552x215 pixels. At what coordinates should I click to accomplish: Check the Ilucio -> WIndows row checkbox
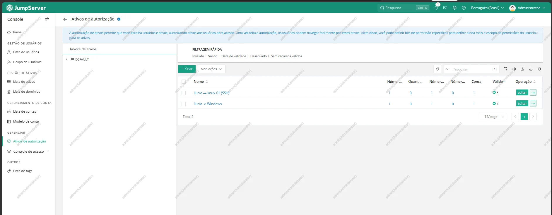coord(184,104)
